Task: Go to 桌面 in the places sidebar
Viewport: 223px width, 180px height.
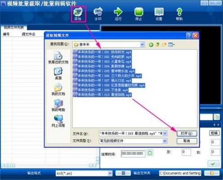Action: click(58, 73)
